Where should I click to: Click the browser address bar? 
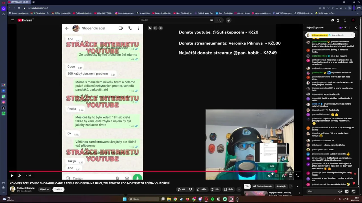coord(170,8)
